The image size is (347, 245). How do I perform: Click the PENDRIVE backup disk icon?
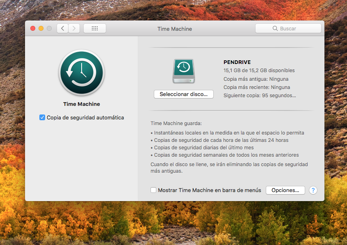[183, 71]
